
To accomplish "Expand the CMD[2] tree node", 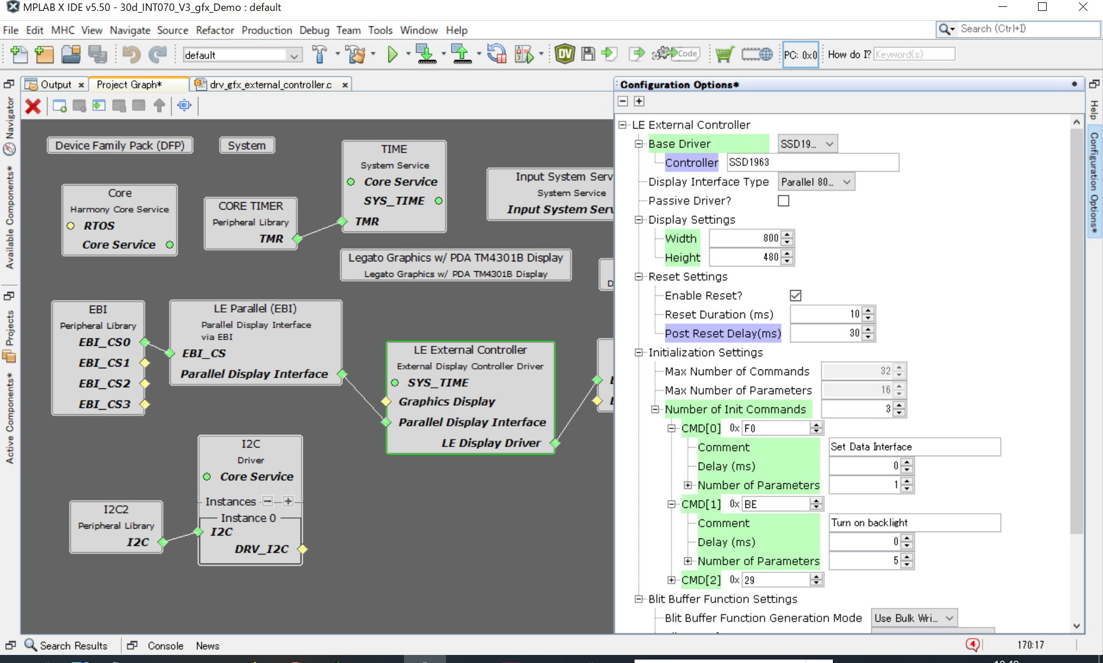I will tap(671, 580).
